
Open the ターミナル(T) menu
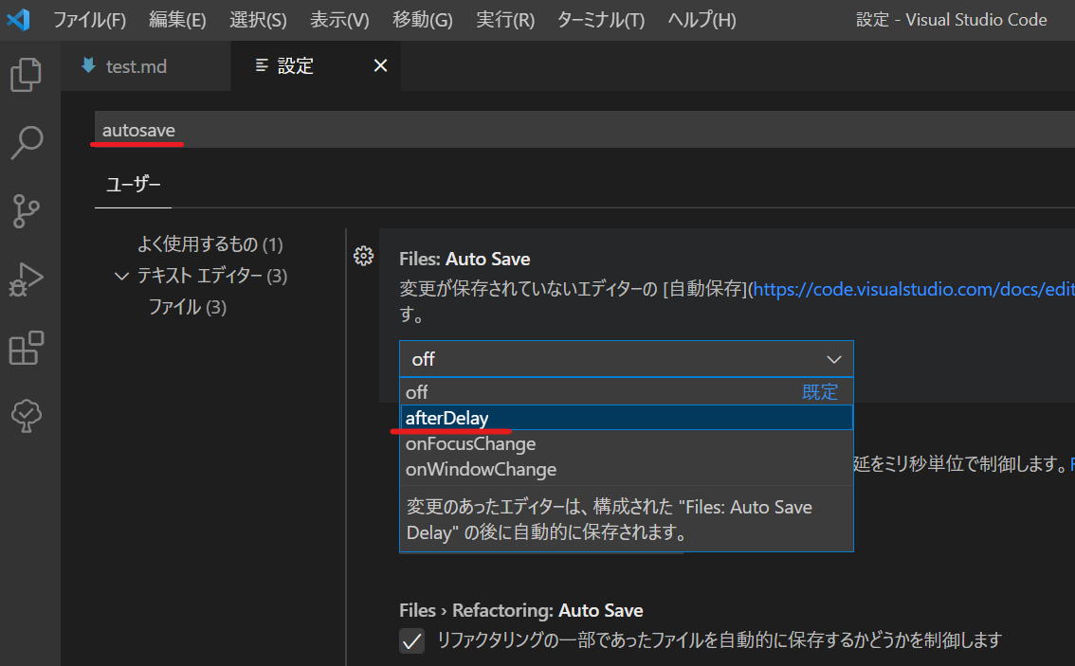coord(601,20)
